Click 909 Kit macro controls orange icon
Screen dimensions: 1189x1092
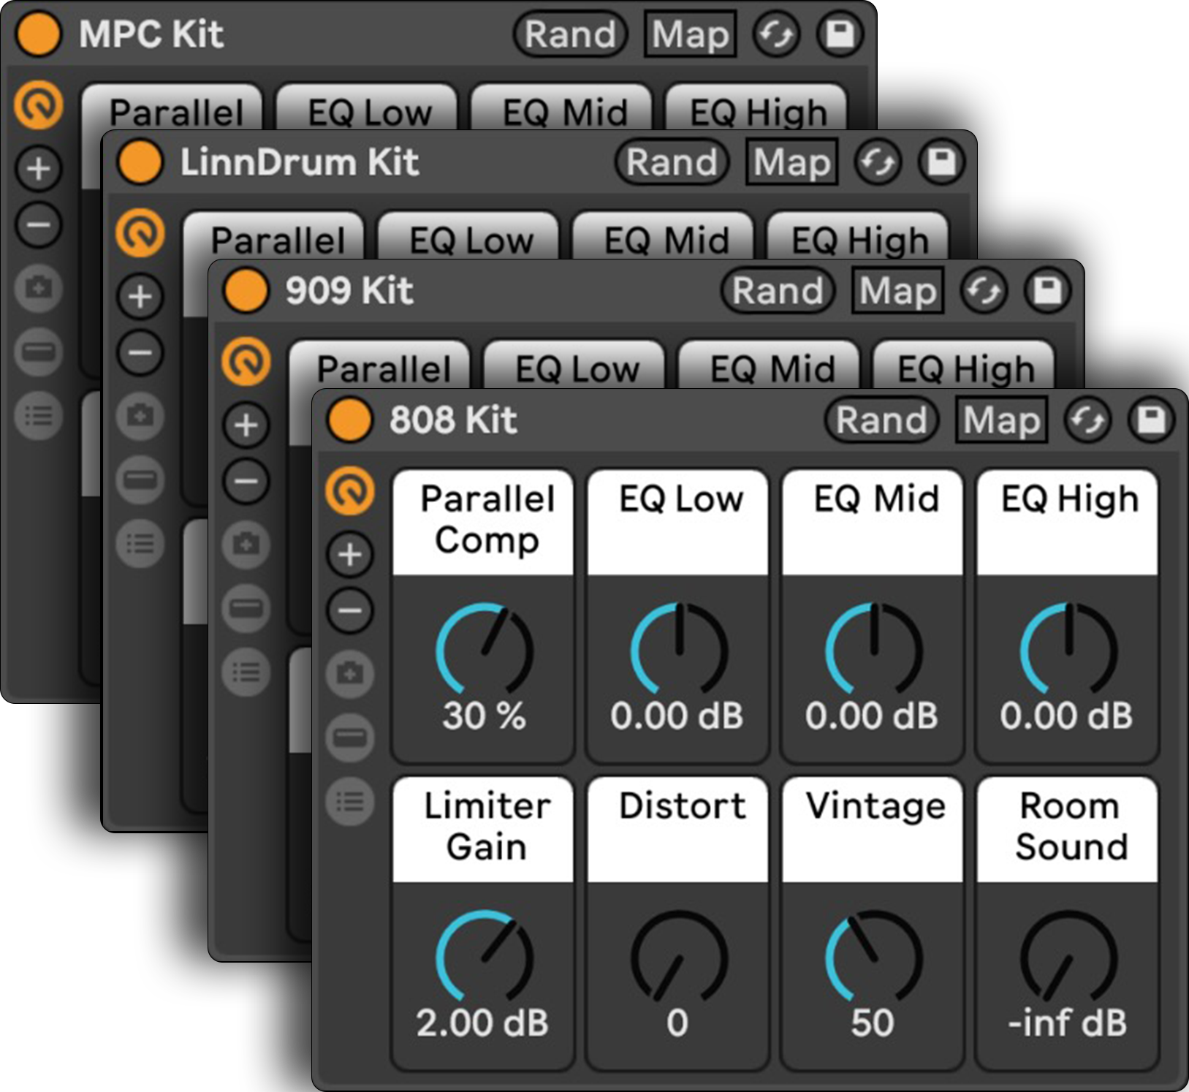click(246, 363)
